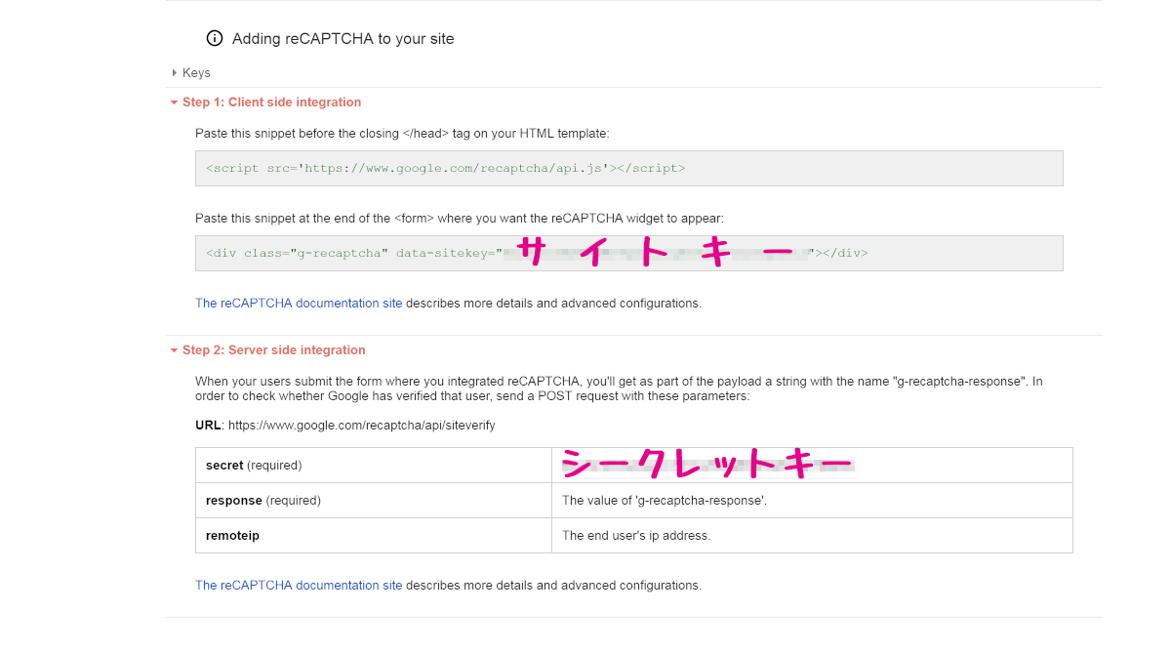Click the red arrow beside Step 2
This screenshot has height=653, width=1171.
point(174,350)
